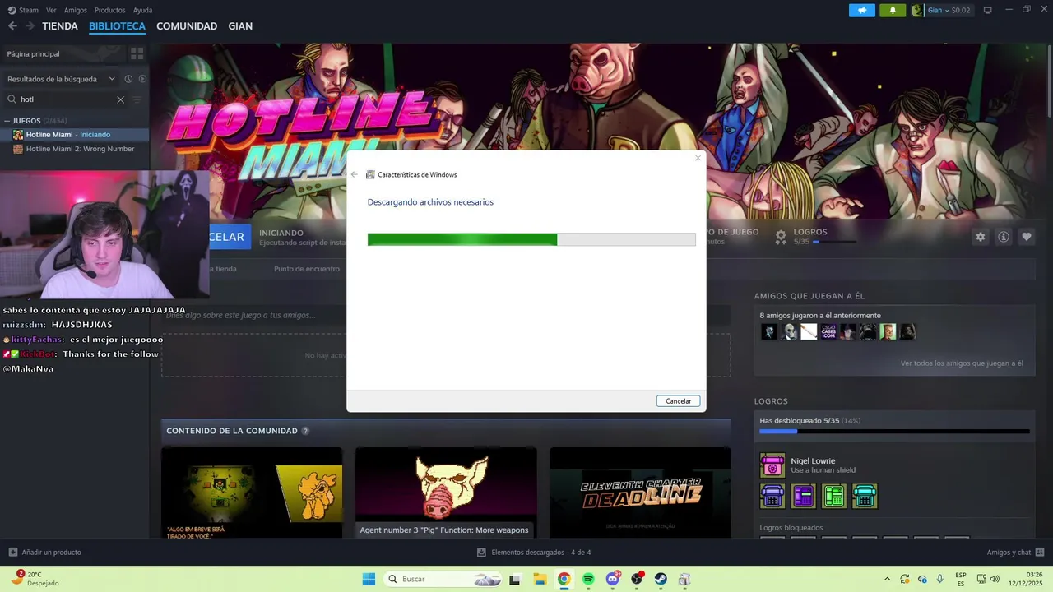The image size is (1053, 592).
Task: Open the Nigel Lowrie achievement icon
Action: coord(772,465)
